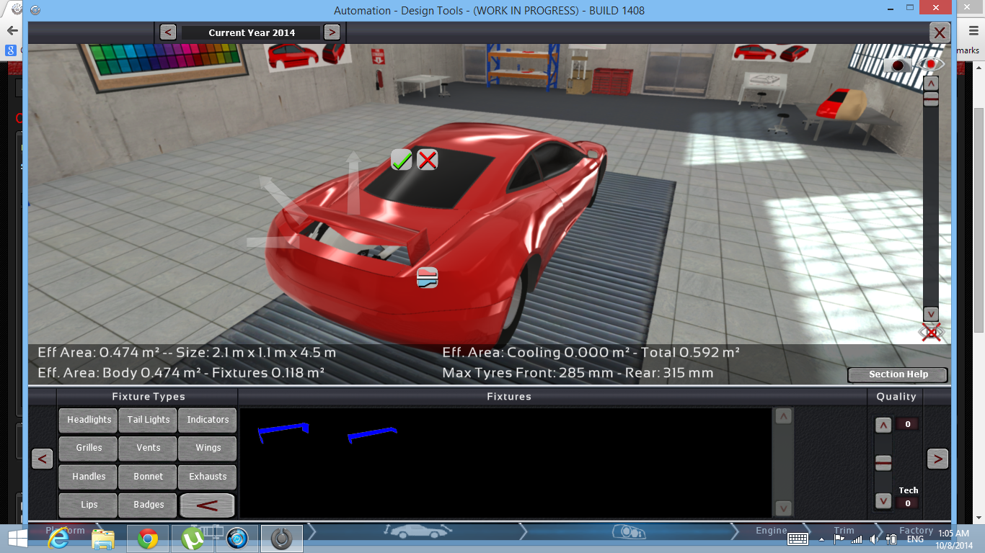
Task: Click the Quality slider handle
Action: (883, 462)
